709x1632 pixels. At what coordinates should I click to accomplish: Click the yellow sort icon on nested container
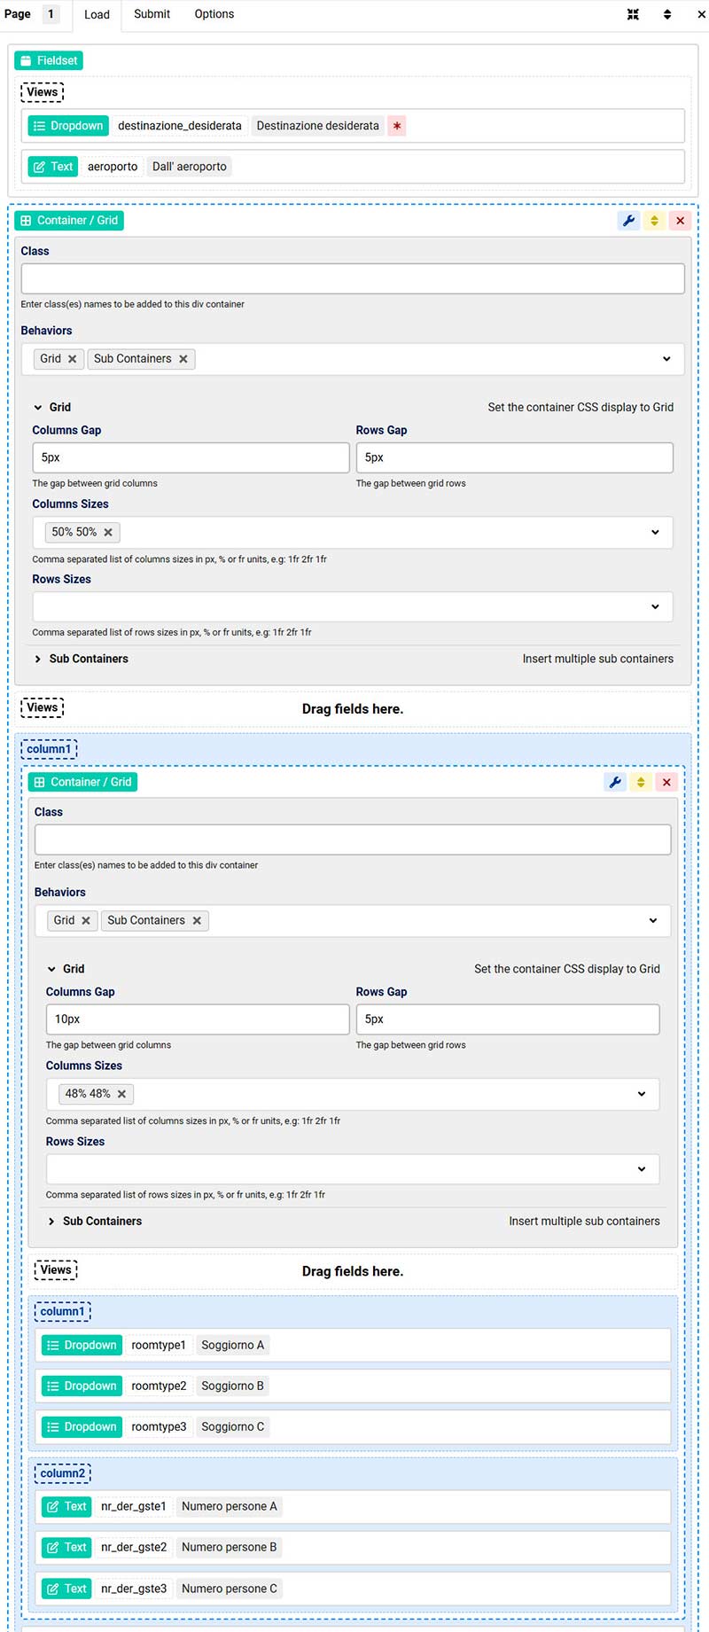click(641, 782)
